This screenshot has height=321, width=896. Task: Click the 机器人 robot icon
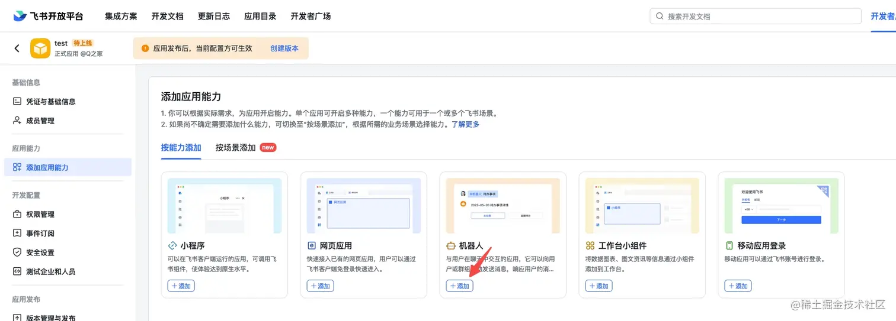point(451,245)
